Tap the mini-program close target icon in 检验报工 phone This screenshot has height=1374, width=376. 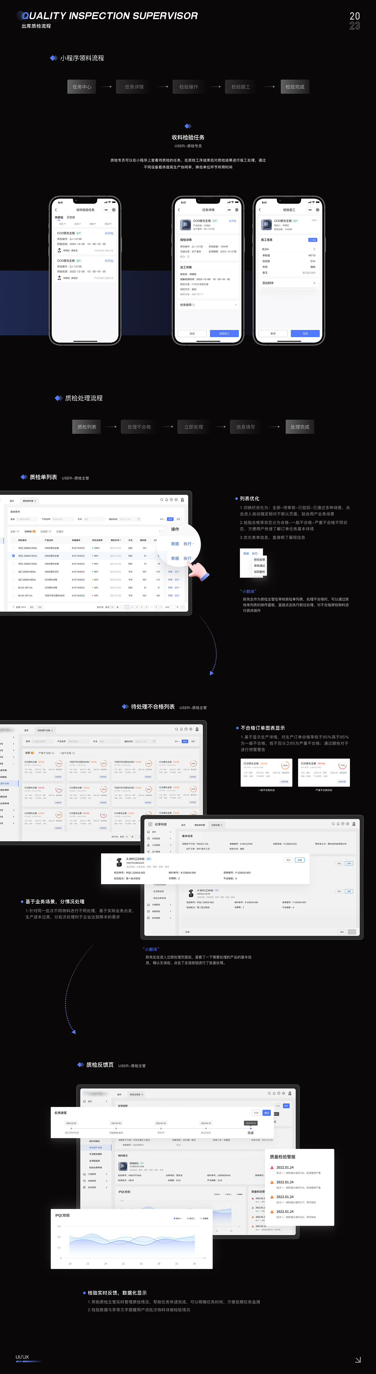[318, 210]
